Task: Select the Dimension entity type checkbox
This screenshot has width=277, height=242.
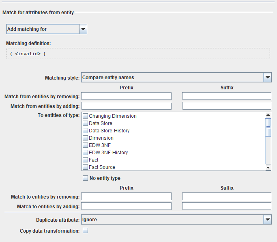Action: [x=86, y=138]
